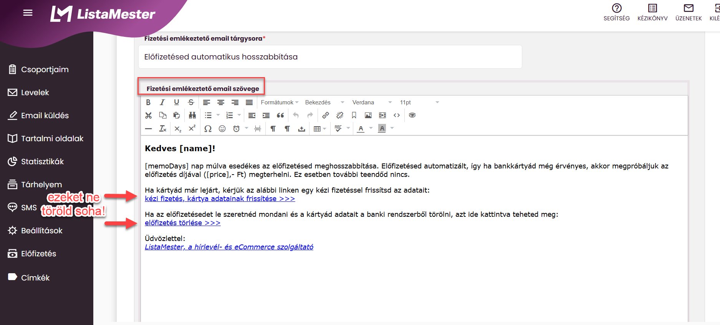720x325 pixels.
Task: Open Tartalmi oldalak menu item
Action: click(46, 139)
